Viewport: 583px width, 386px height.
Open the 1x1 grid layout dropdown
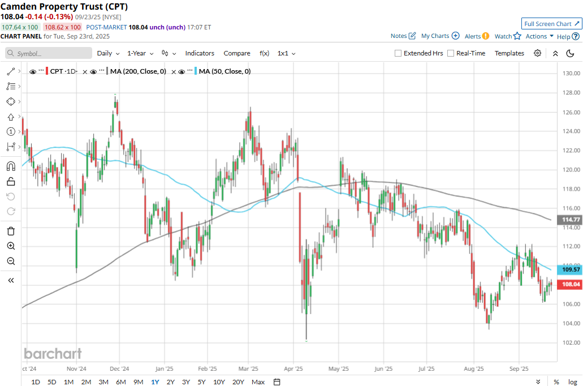286,53
